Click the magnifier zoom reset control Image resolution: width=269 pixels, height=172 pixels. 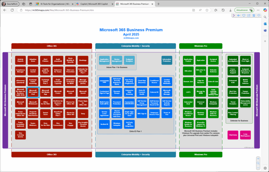pyautogui.click(x=258, y=163)
